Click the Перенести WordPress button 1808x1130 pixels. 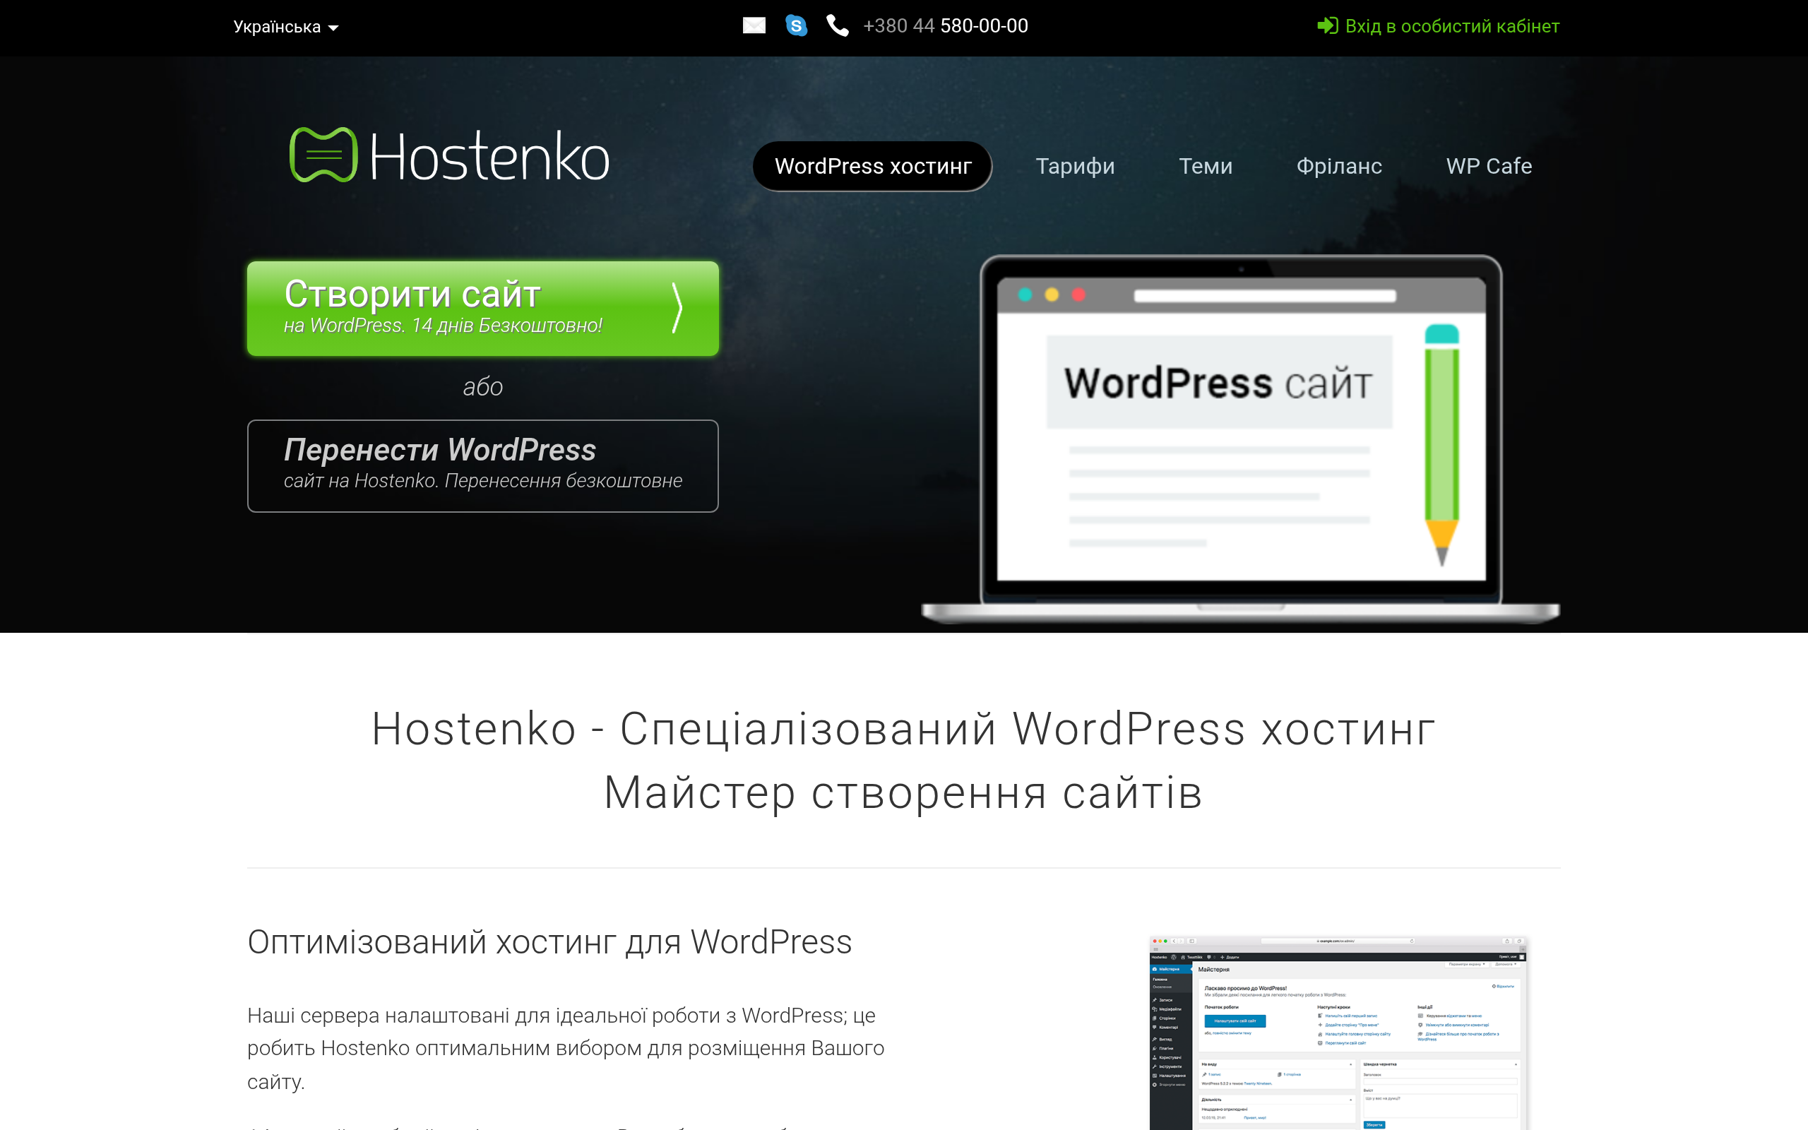[482, 465]
